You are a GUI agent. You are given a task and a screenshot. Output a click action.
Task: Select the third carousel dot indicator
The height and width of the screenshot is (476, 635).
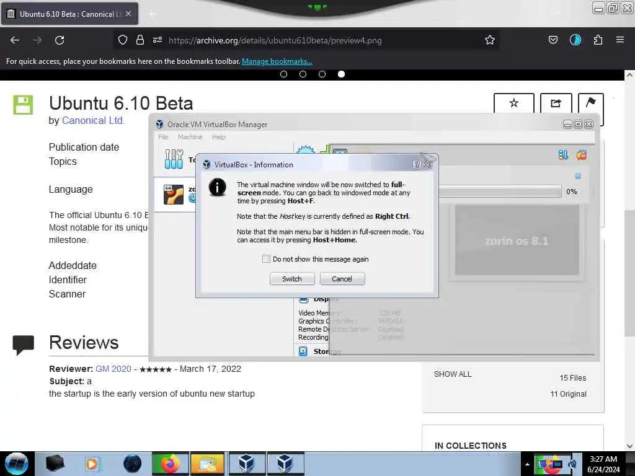[x=322, y=74]
